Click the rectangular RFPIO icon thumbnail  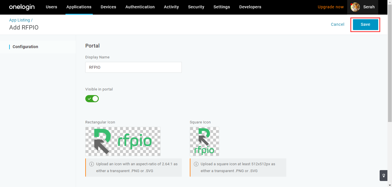[123, 141]
